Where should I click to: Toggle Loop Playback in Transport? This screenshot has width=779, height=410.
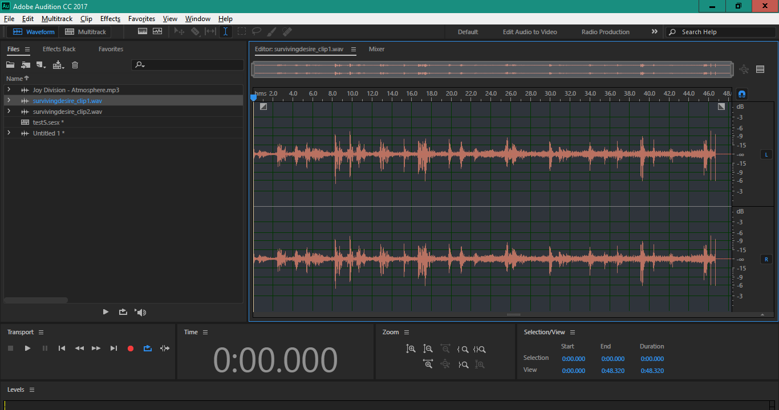tap(148, 348)
